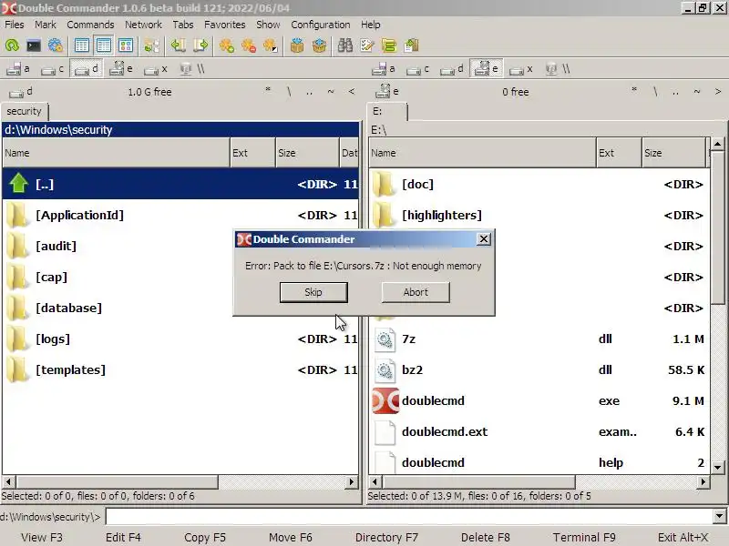Image resolution: width=729 pixels, height=546 pixels.
Task: Click left panel home '~' button
Action: [x=331, y=92]
